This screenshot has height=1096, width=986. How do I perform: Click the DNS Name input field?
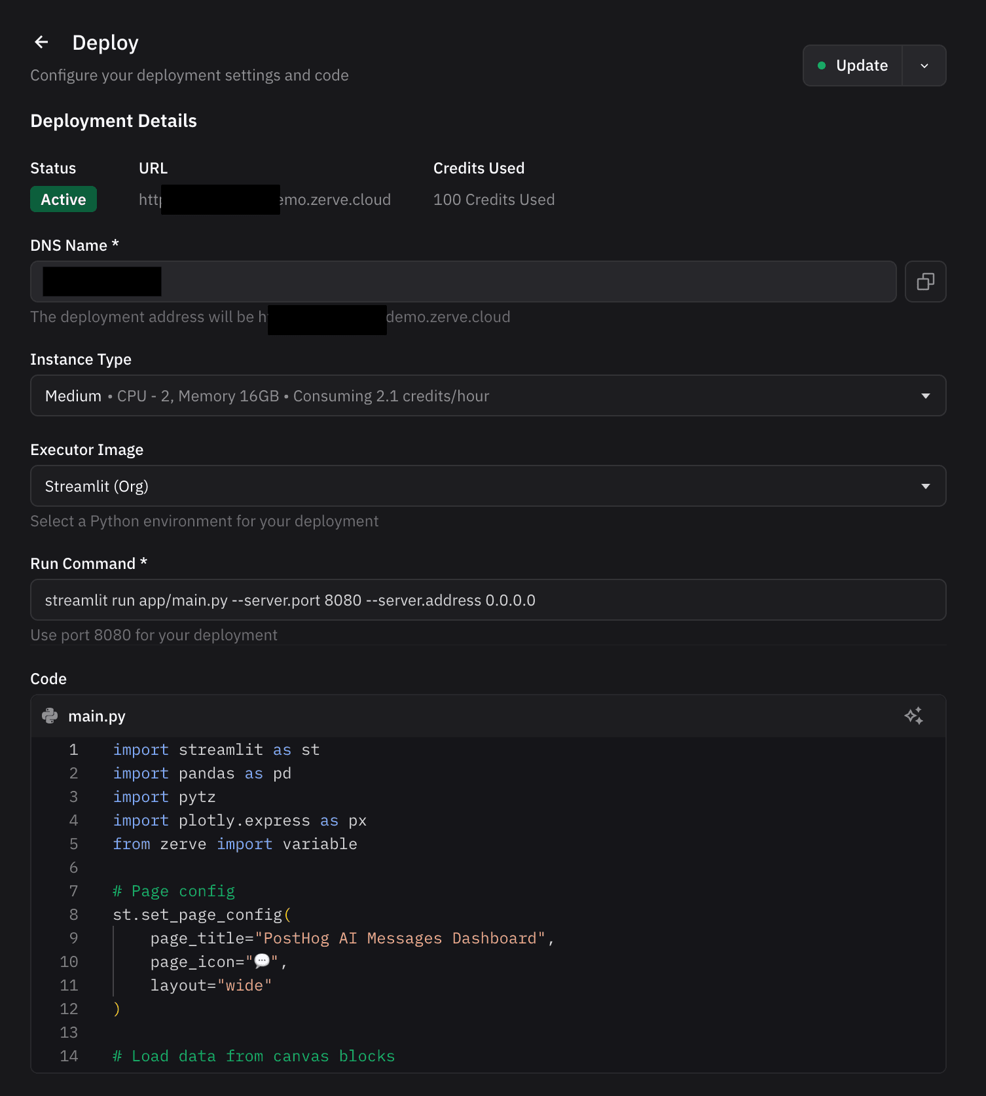point(464,282)
